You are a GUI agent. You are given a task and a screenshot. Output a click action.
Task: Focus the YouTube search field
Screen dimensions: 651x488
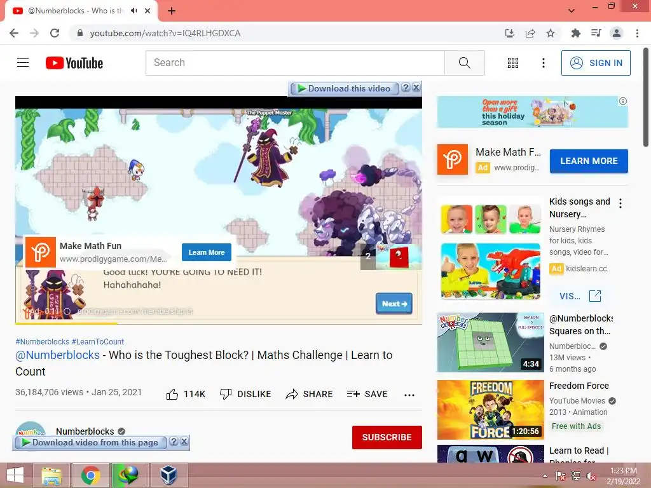(295, 63)
